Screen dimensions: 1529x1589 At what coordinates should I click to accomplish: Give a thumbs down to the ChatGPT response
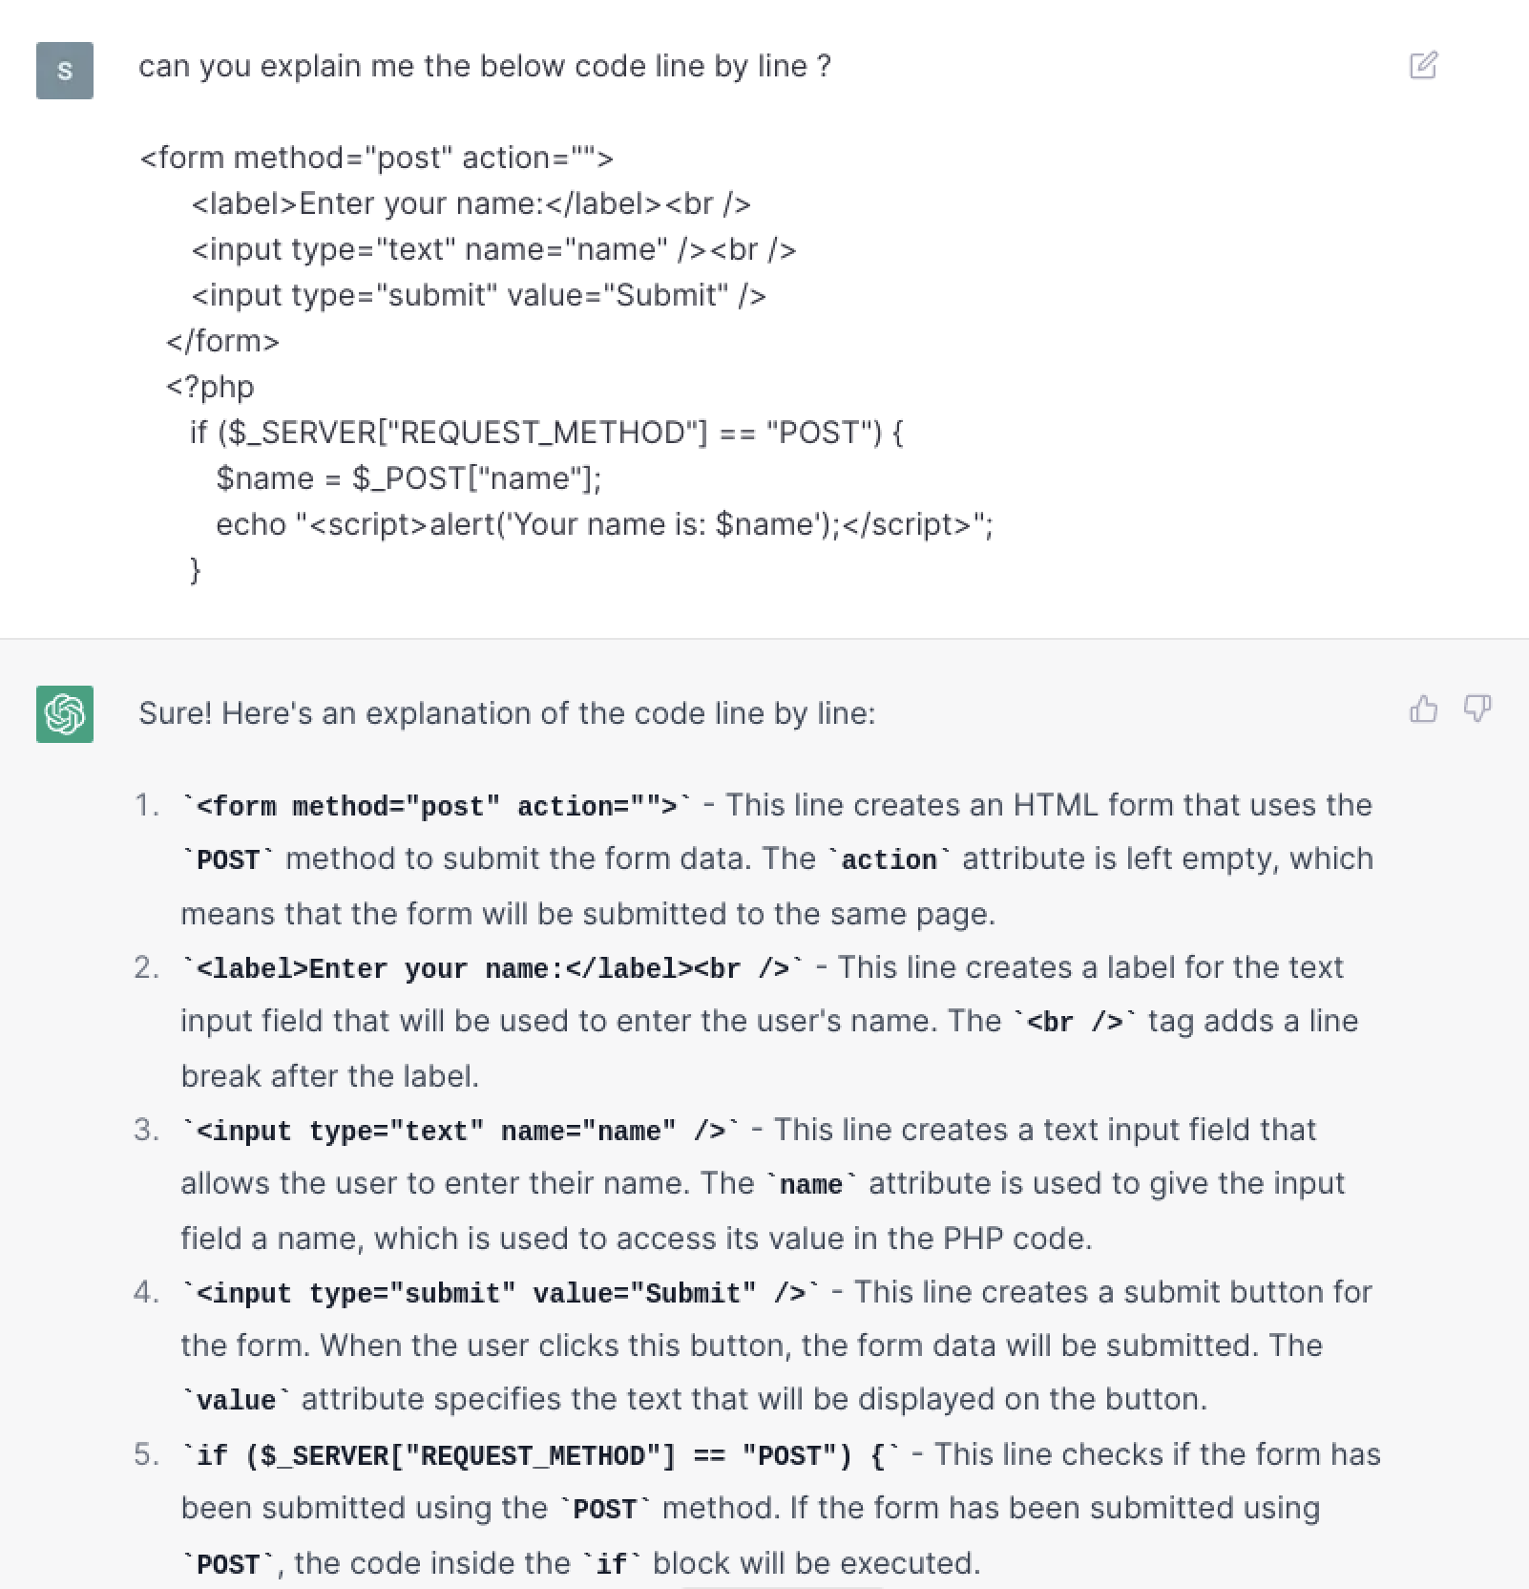click(1477, 710)
